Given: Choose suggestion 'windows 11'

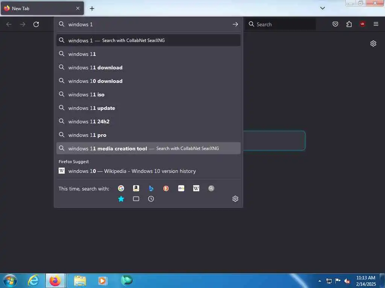Looking at the screenshot, I should tap(148, 54).
